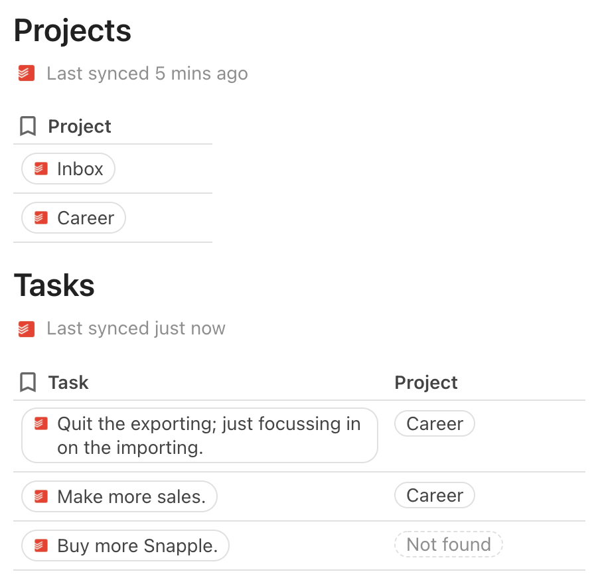Click the bookmark icon beside the Project column header
This screenshot has height=580, width=600.
click(x=27, y=125)
